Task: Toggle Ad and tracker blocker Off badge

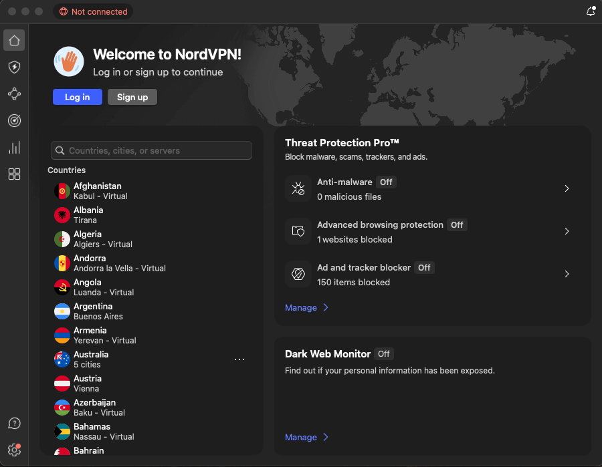Action: 424,268
